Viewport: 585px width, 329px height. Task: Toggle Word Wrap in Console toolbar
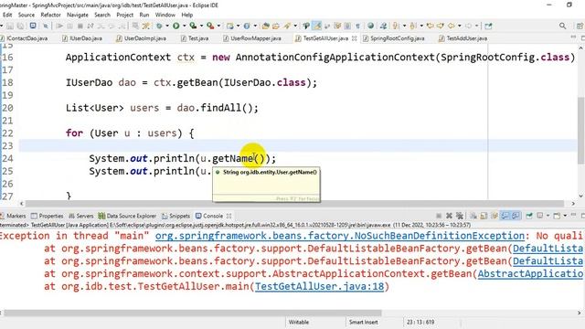[494, 216]
